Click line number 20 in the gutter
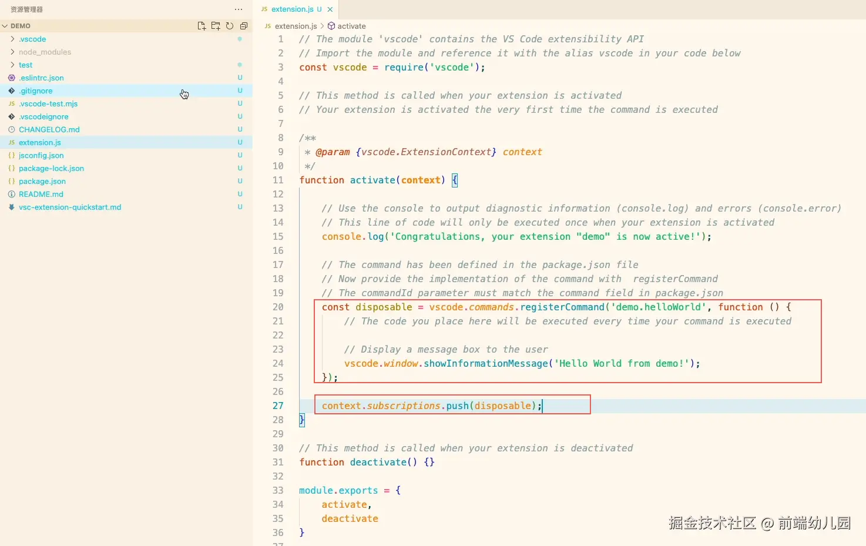 pos(278,307)
